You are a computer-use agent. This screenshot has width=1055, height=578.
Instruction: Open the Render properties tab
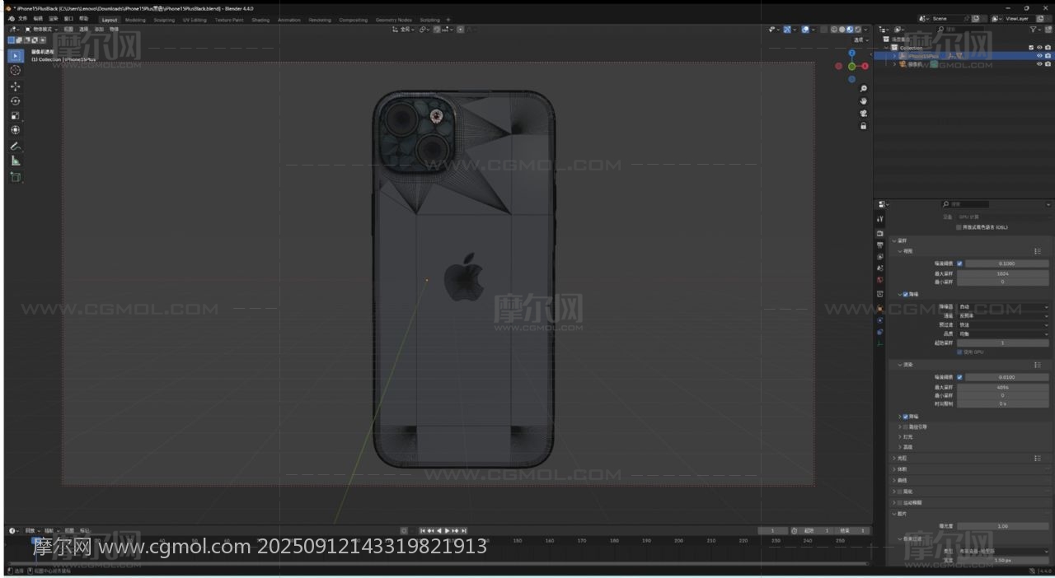tap(879, 234)
